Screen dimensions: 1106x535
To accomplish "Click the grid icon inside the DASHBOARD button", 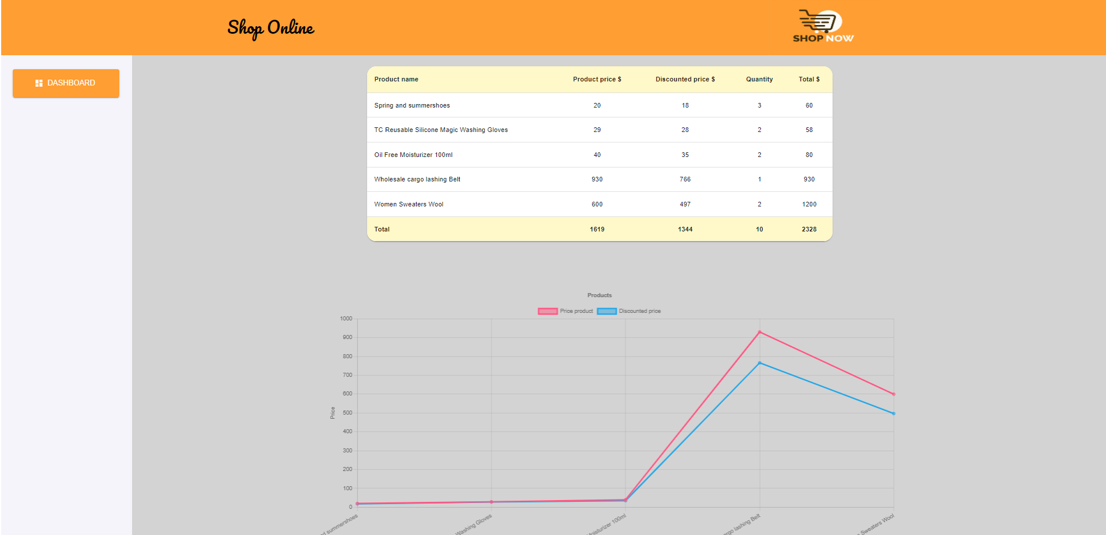I will click(x=38, y=83).
